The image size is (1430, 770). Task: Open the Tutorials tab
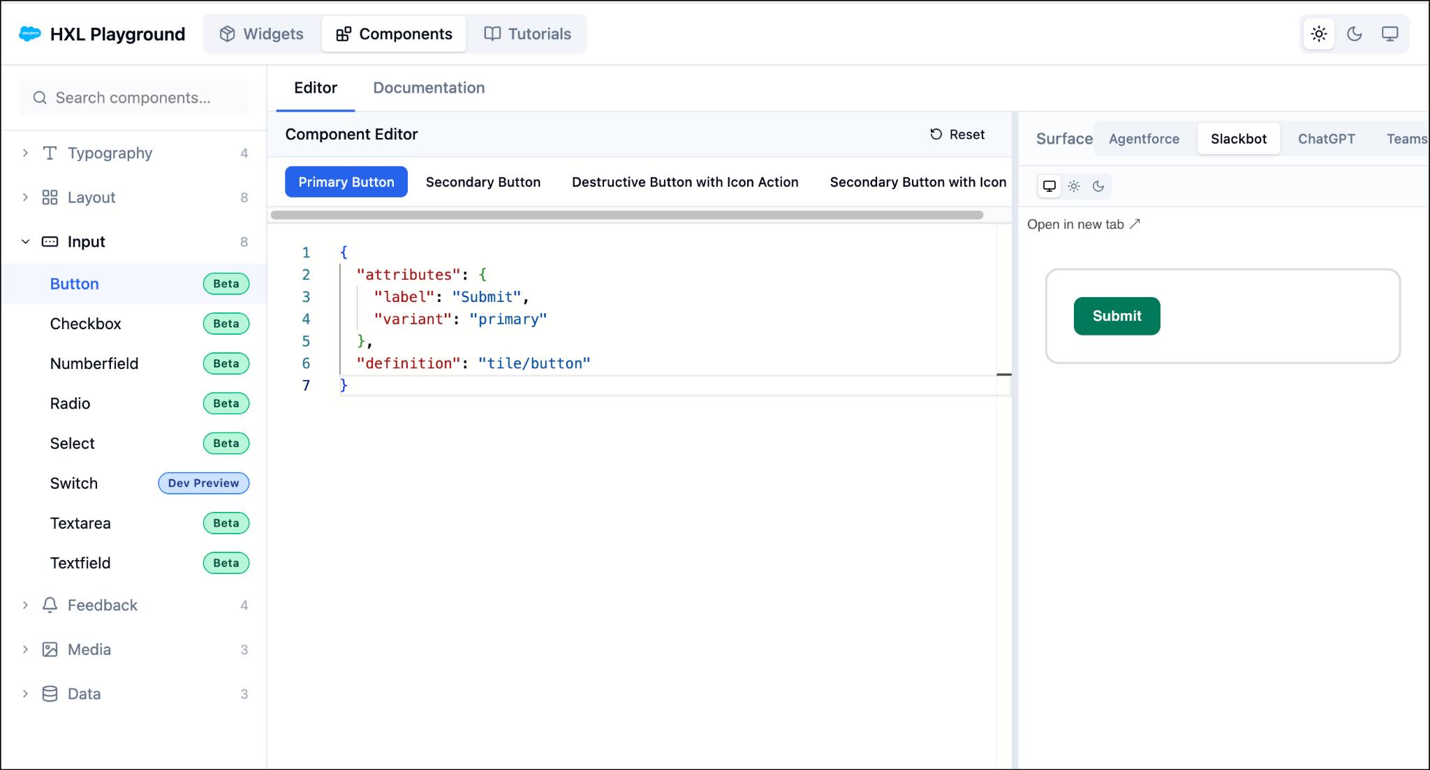[x=528, y=33]
